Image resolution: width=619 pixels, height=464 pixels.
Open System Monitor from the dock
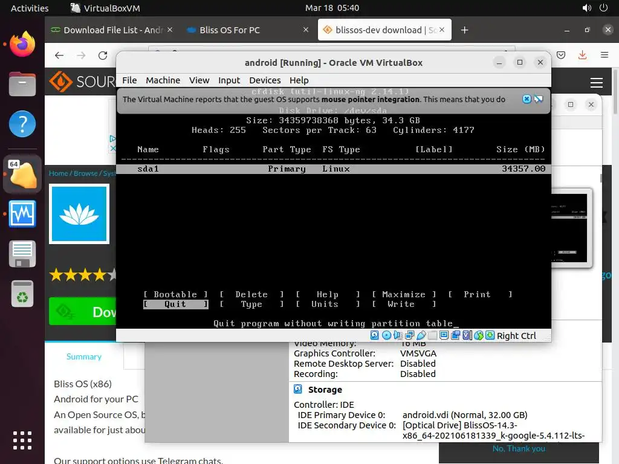point(22,214)
